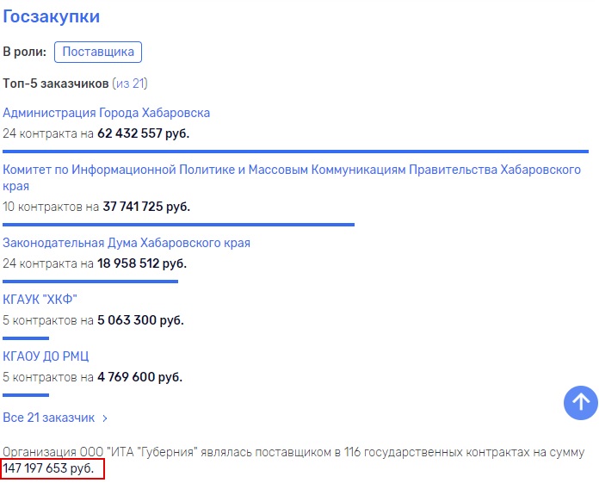Click the (из 21) count text
Screen dimensions: 599x483
(x=130, y=84)
